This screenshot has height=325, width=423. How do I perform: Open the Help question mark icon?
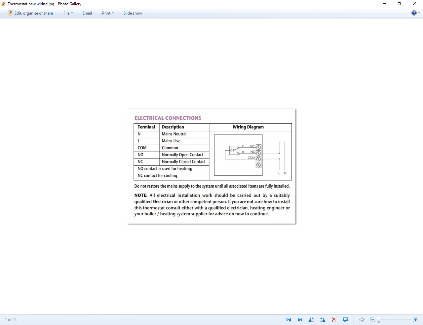(x=414, y=13)
